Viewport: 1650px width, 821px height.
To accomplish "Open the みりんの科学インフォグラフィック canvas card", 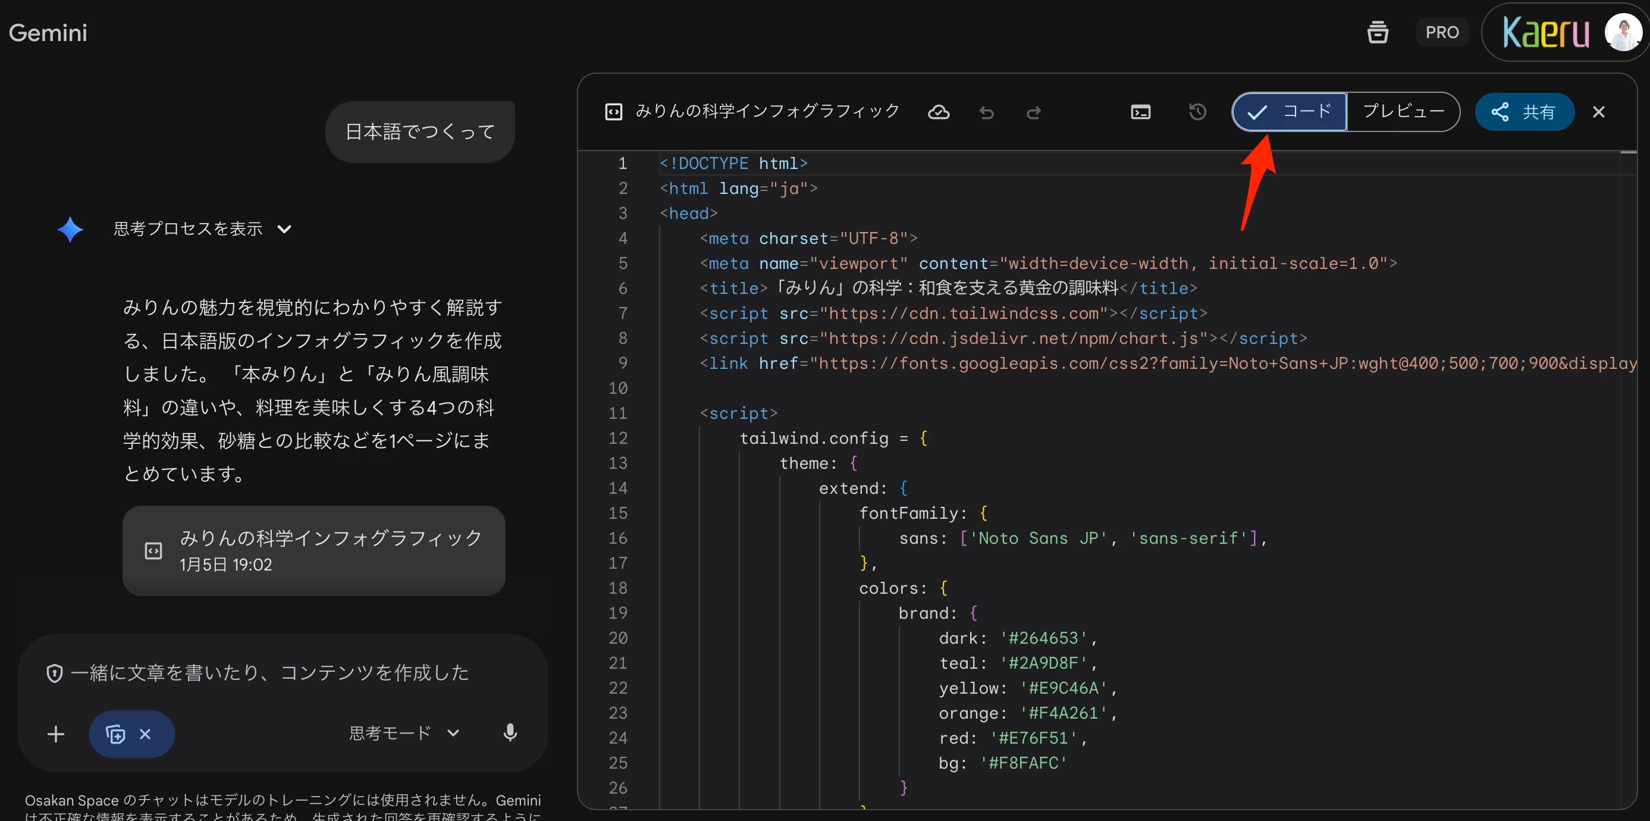I will 314,551.
